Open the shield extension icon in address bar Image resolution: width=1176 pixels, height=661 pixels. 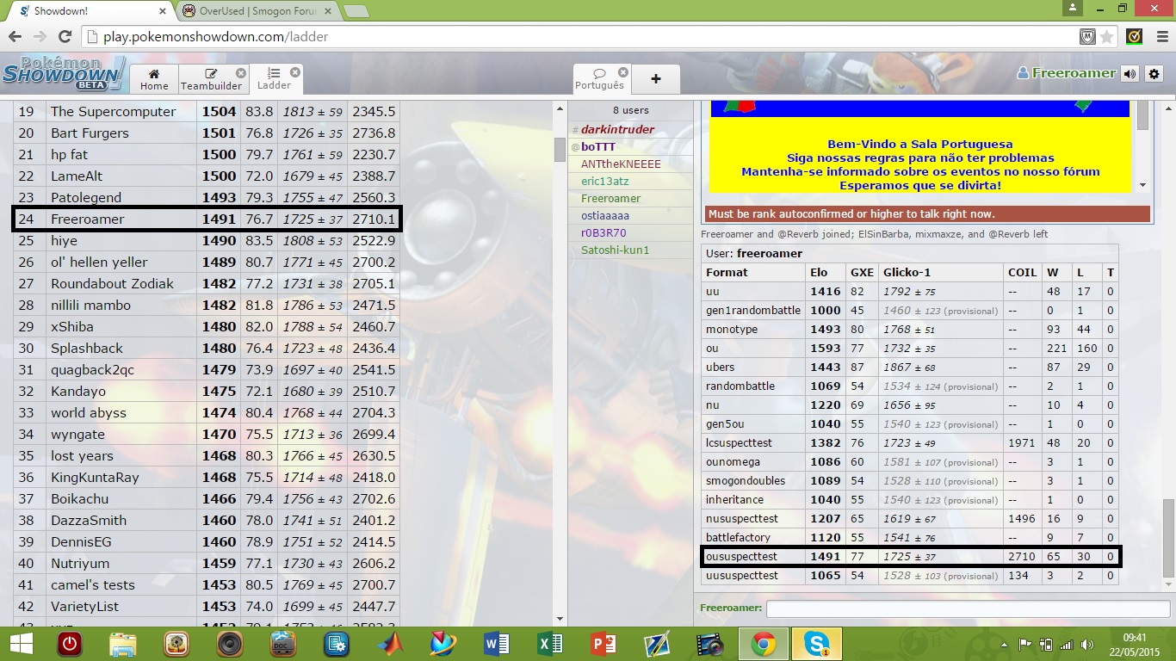pos(1088,37)
